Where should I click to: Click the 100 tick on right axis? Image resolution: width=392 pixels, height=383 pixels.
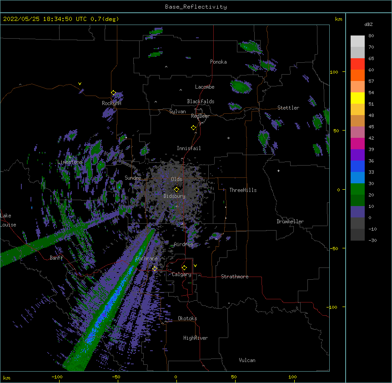(334, 72)
